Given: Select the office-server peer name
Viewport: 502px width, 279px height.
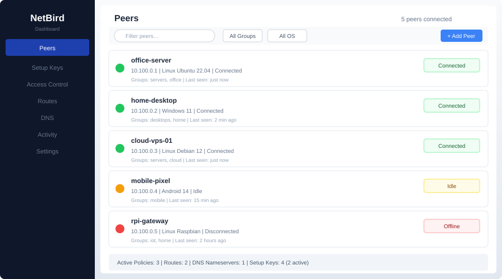Looking at the screenshot, I should pos(151,60).
